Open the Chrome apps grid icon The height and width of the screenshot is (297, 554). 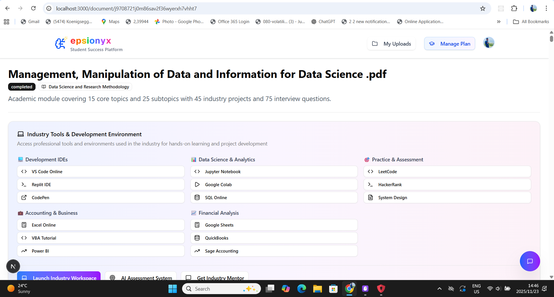coord(6,22)
